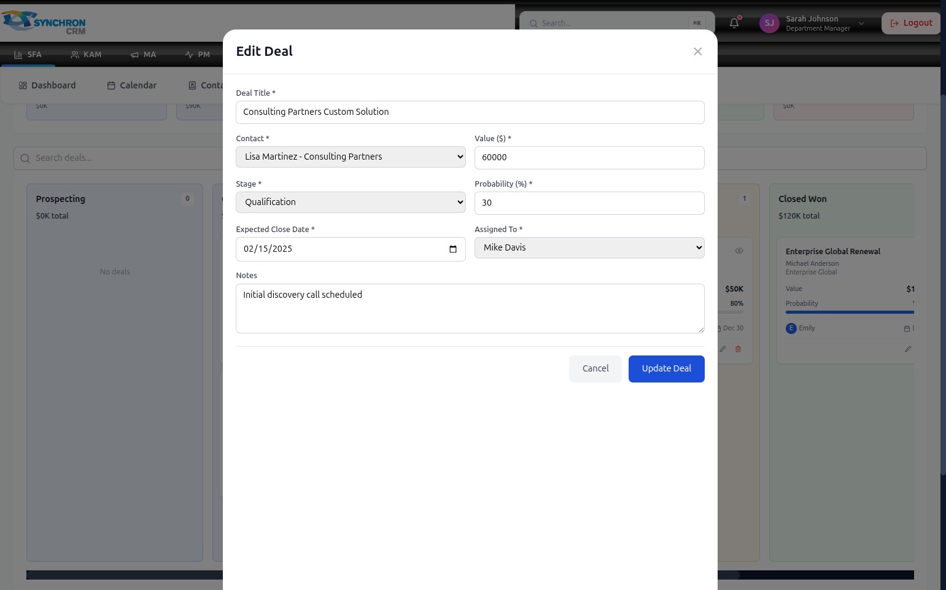Edit the Enterprise Global Renewal deal via its pencil icon

[x=908, y=349]
